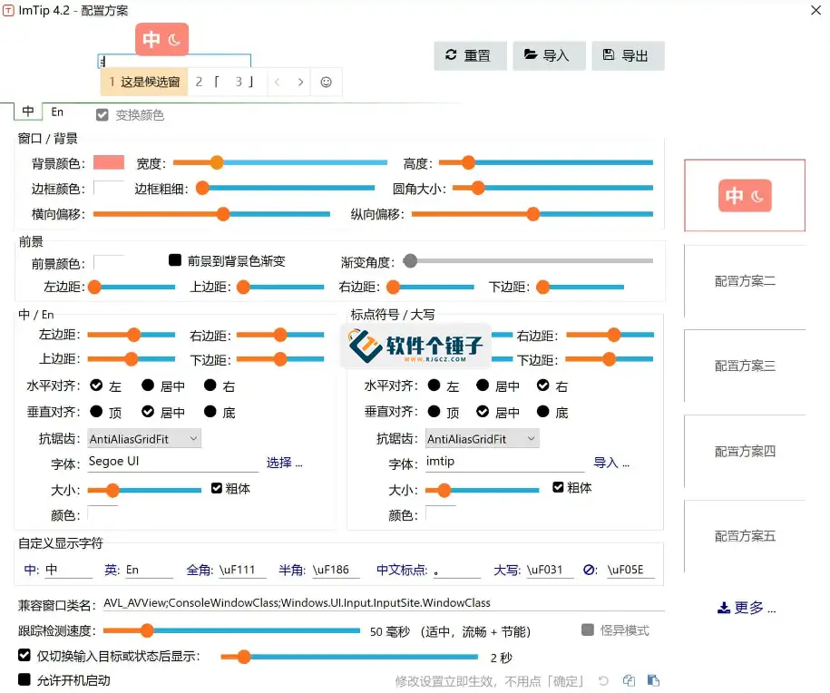830x693 pixels.
Task: Click 颜色 swatch in 中 / En section
Action: (x=103, y=513)
